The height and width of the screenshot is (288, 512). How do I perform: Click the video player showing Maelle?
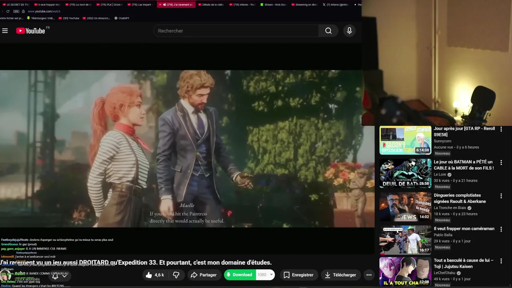point(187,149)
